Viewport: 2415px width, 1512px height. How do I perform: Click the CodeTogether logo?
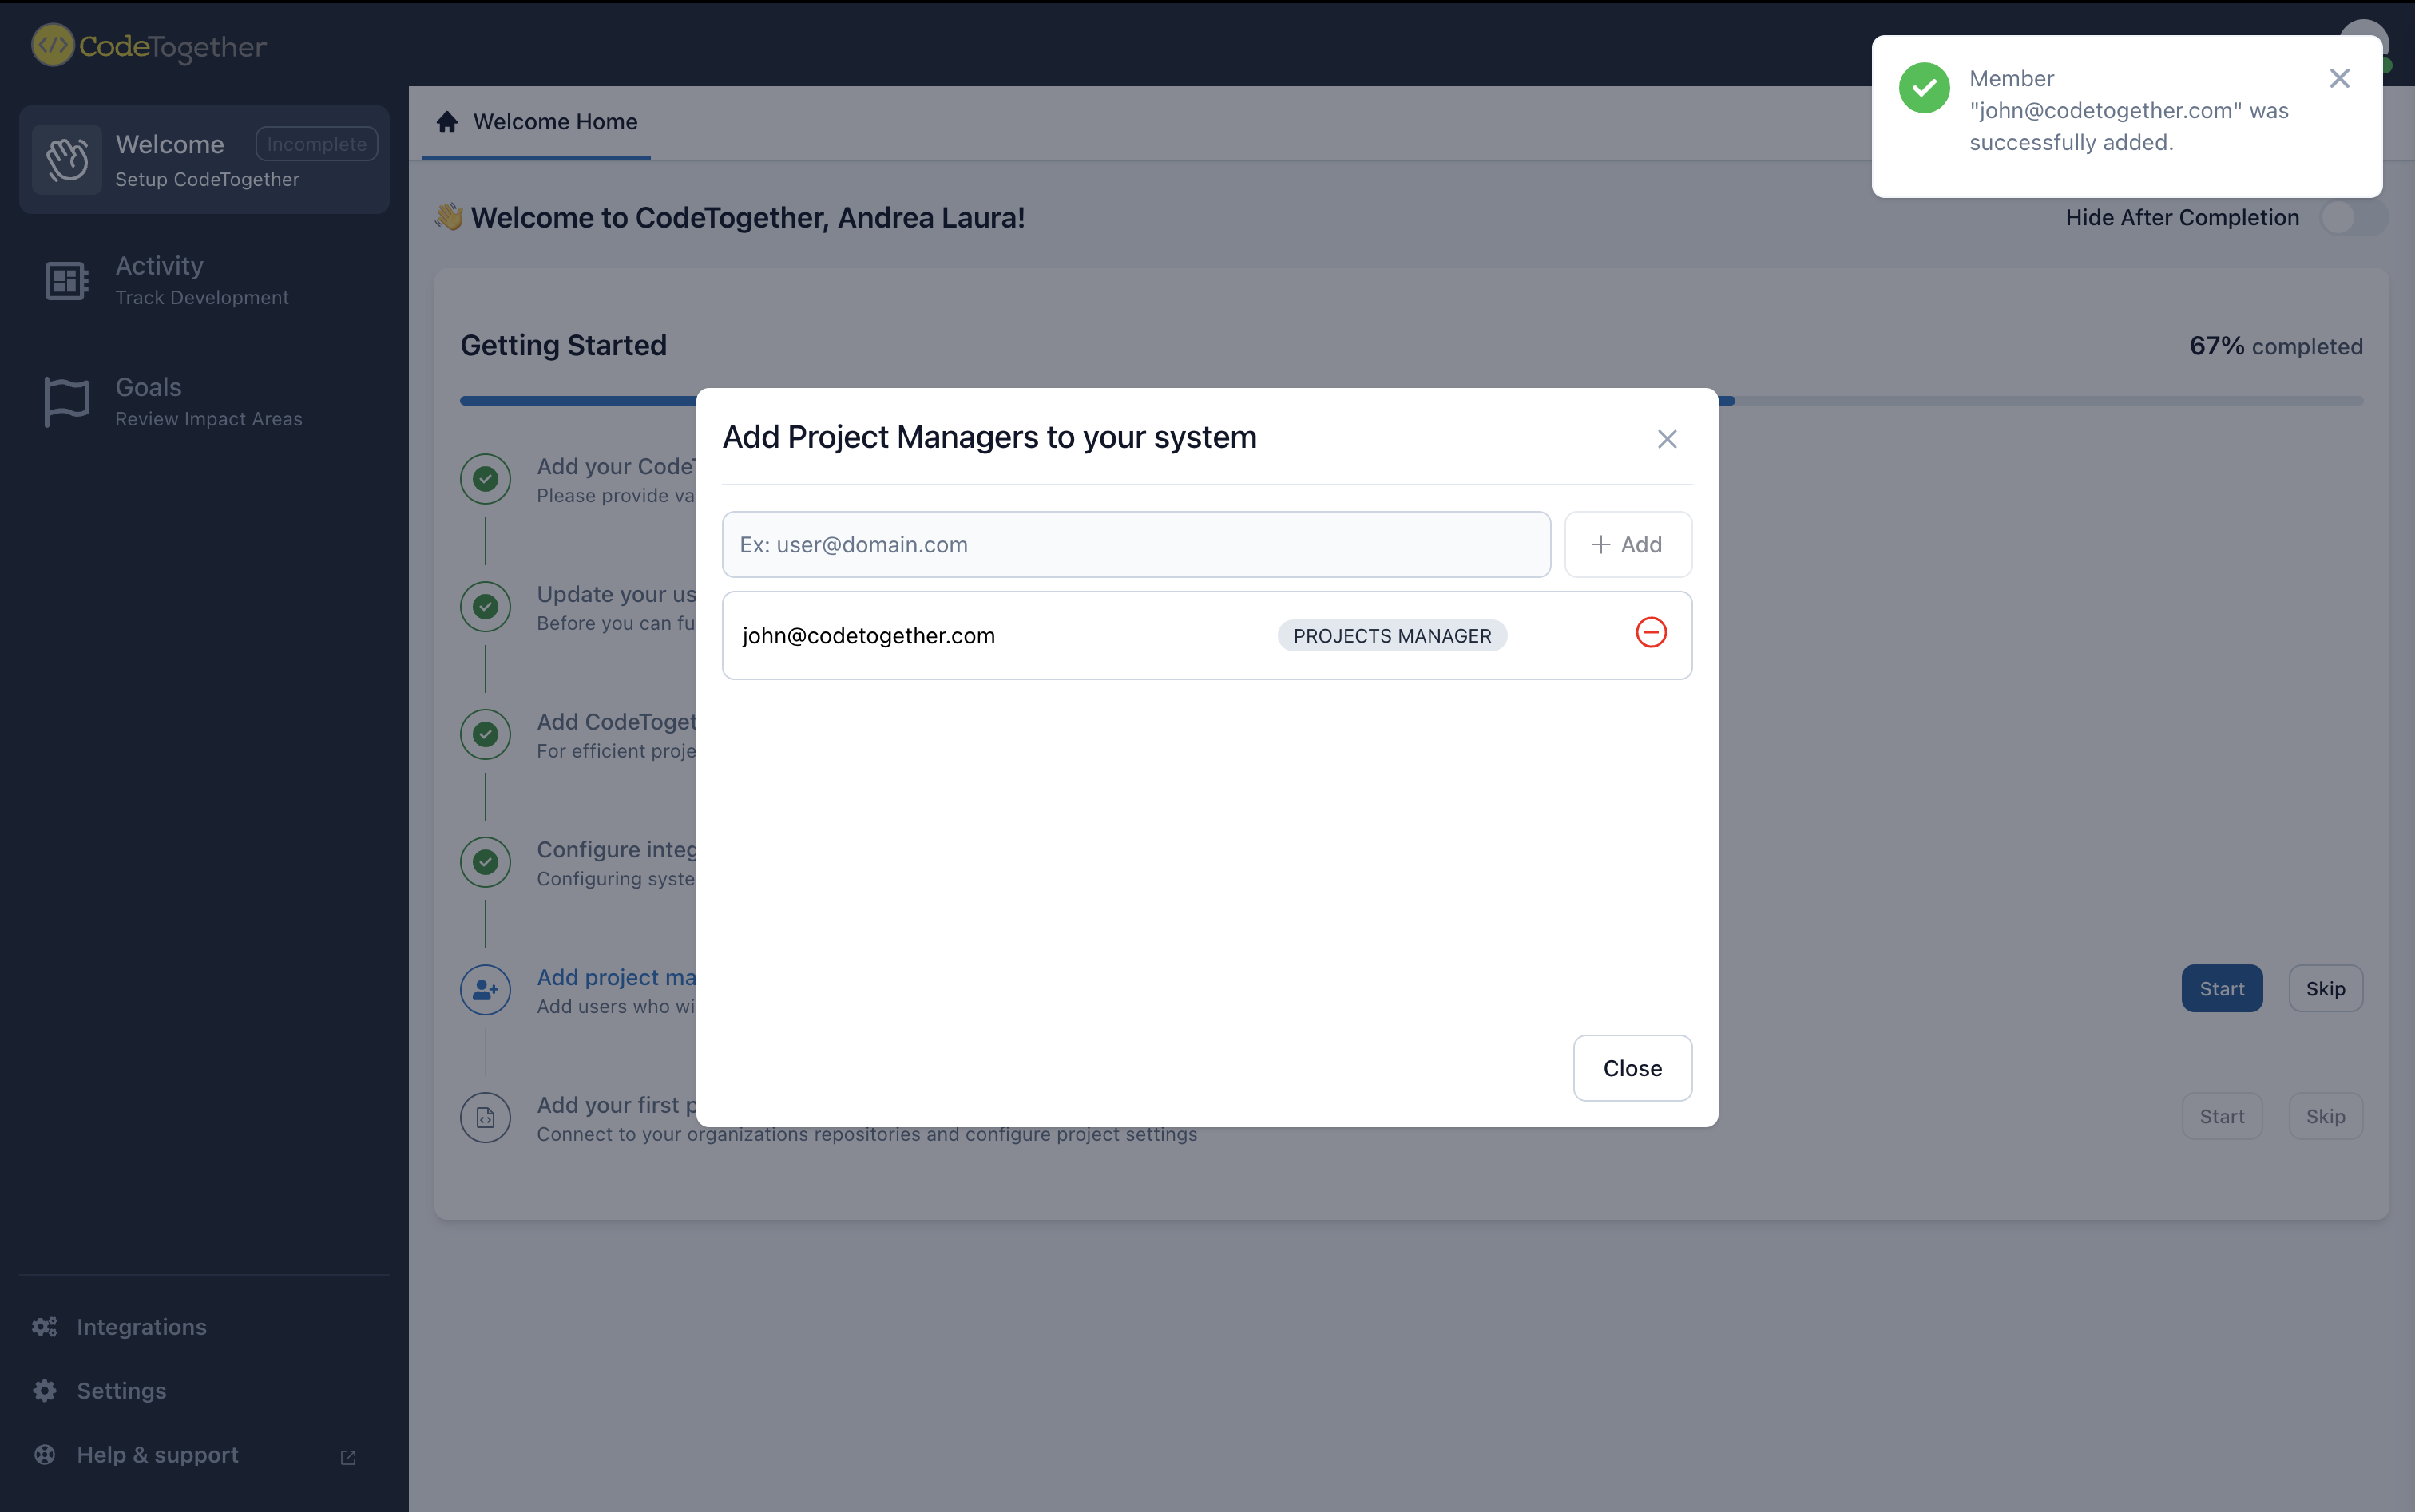149,46
